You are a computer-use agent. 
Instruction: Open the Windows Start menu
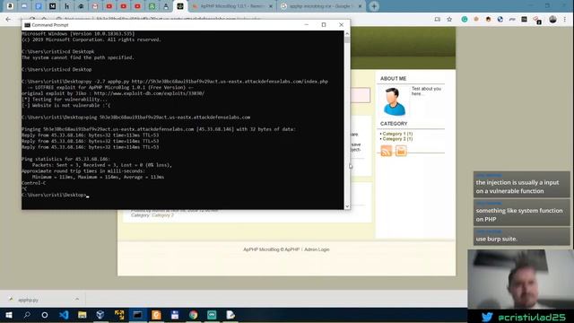(x=8, y=315)
